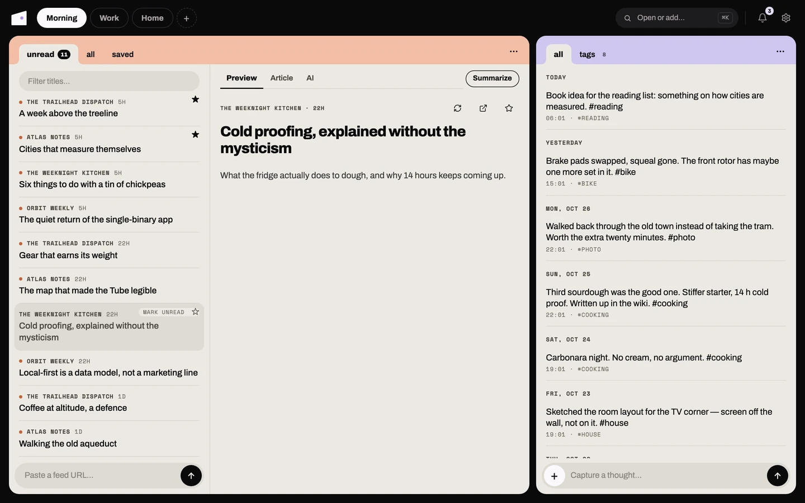The image size is (805, 503).
Task: Open settings gear
Action: (786, 18)
